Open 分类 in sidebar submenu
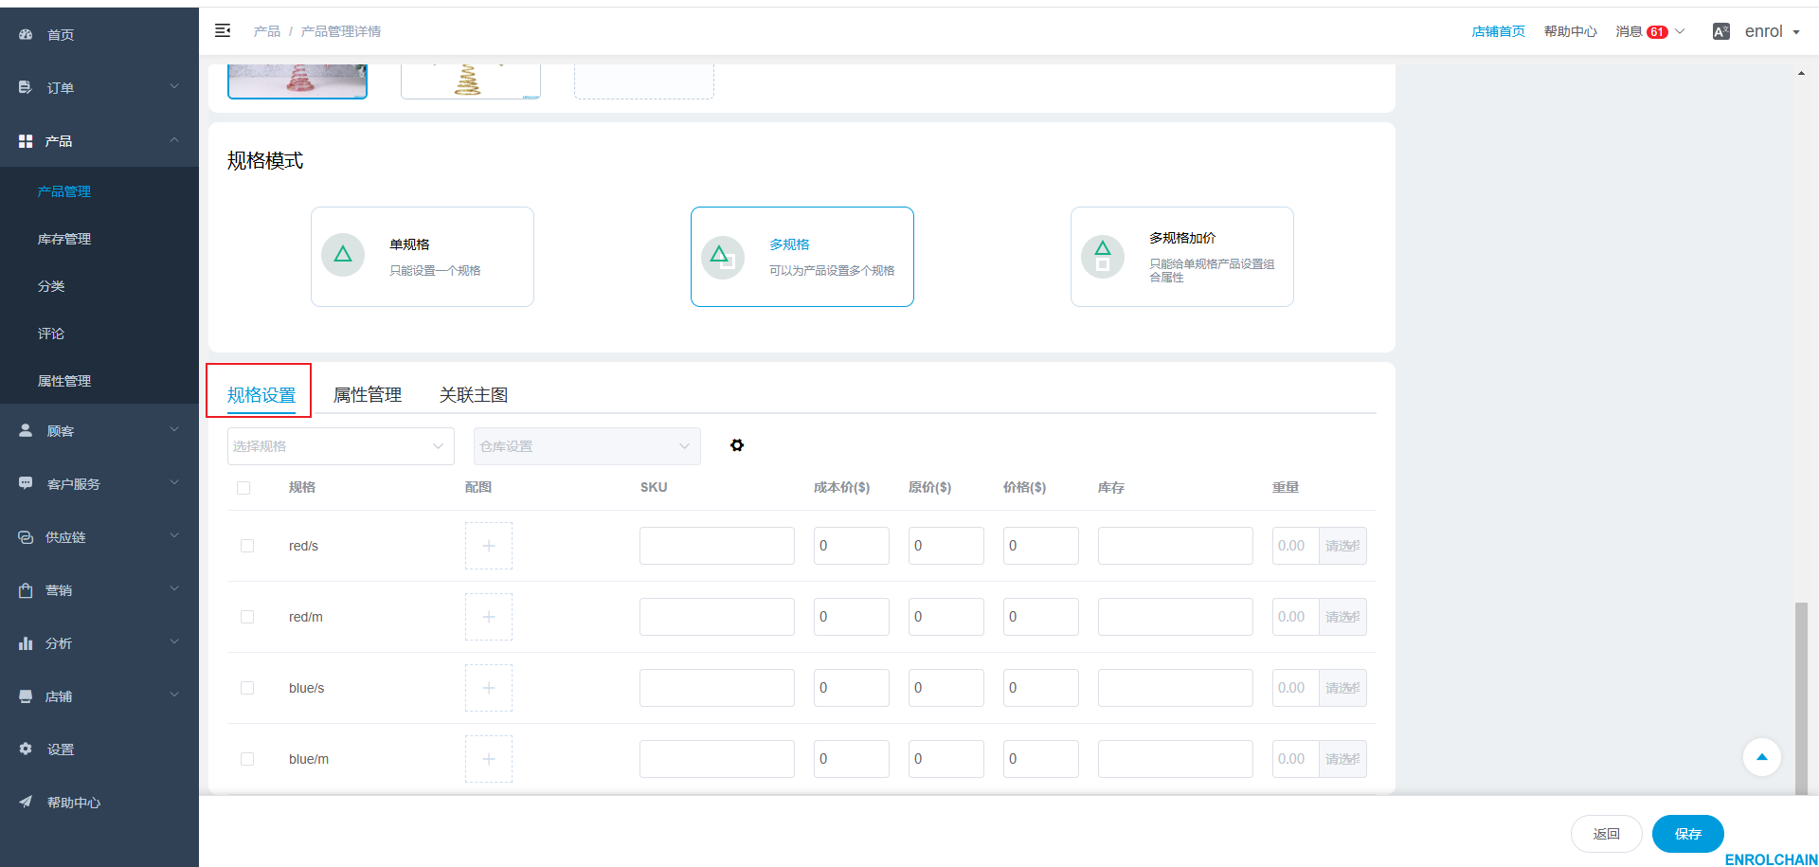Screen dimensions: 1819x867 pyautogui.click(x=51, y=286)
